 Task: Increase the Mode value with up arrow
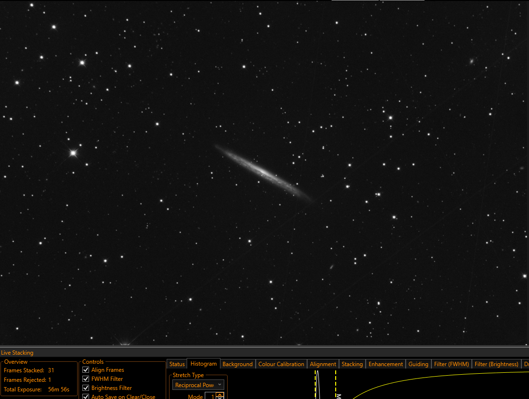(220, 394)
